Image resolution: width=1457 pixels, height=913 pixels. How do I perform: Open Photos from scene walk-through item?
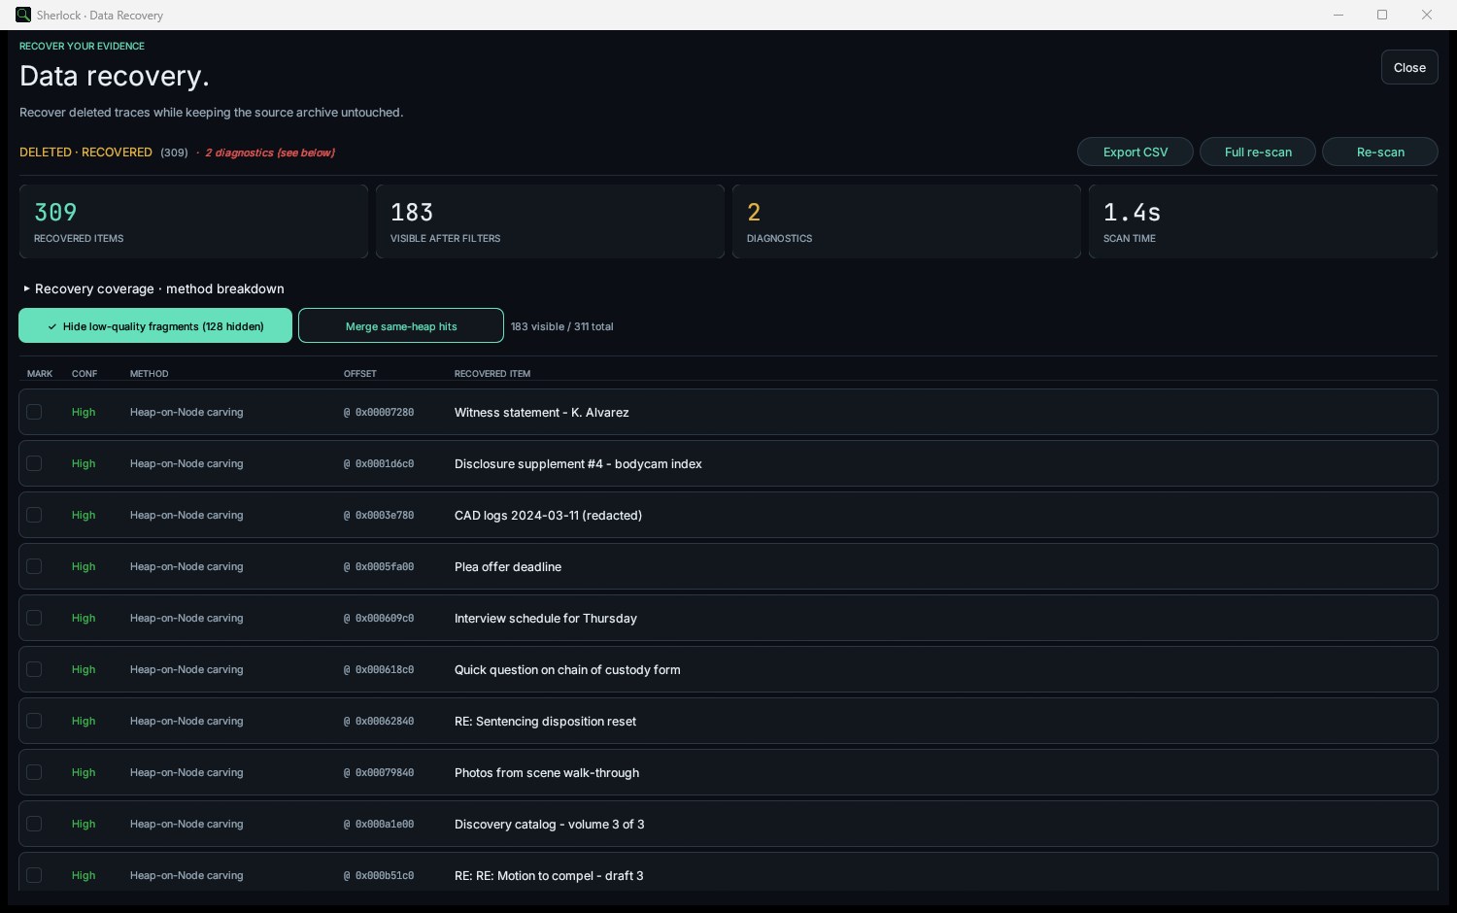547,772
